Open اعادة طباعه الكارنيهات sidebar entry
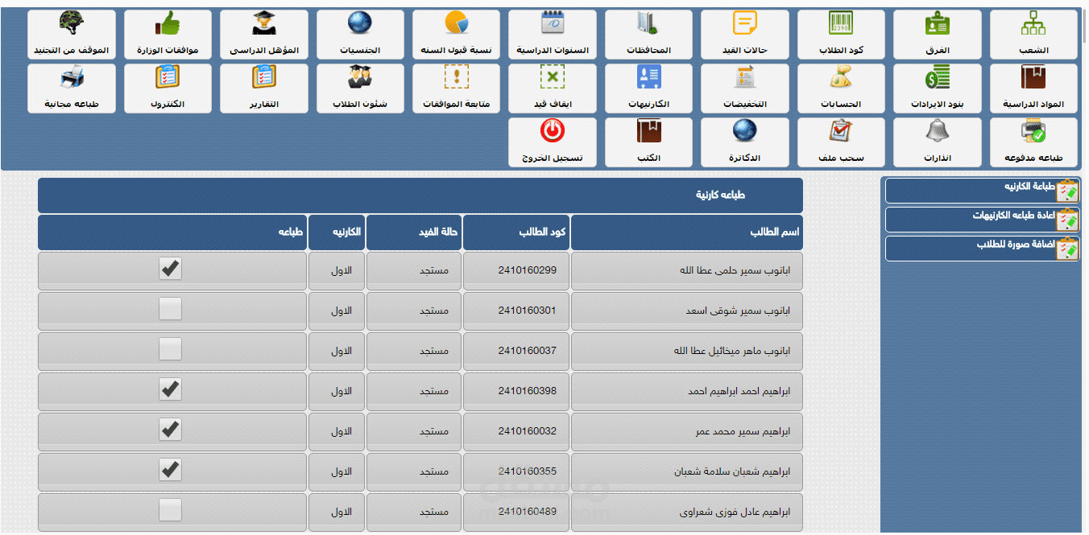Screen dimensions: 1089x535 982,219
